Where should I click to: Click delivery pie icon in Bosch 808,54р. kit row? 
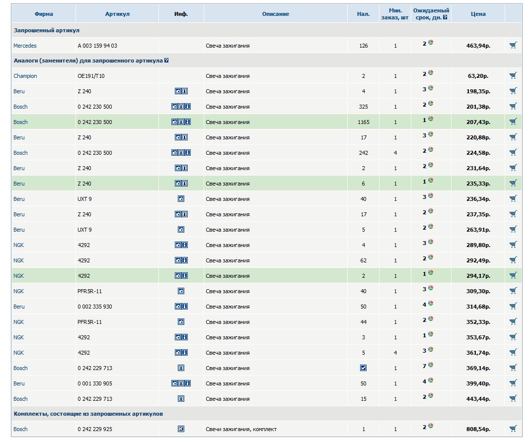pos(431,426)
